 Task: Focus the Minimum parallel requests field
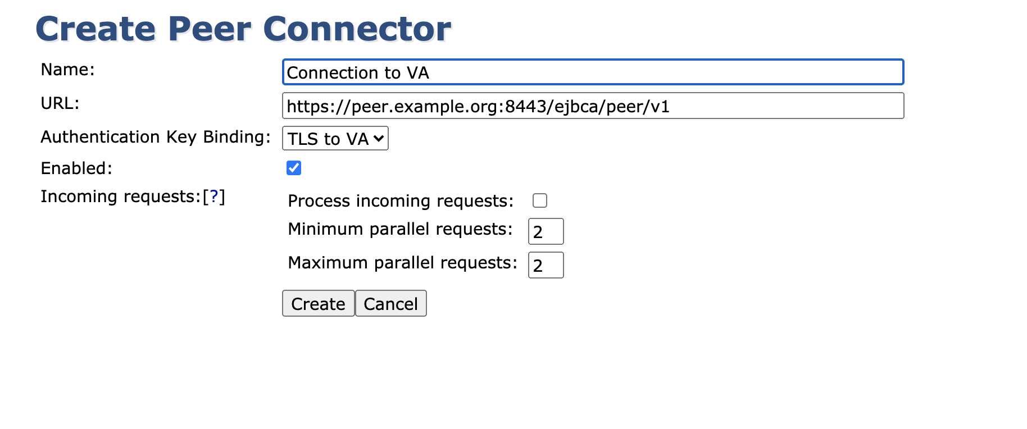(x=546, y=231)
